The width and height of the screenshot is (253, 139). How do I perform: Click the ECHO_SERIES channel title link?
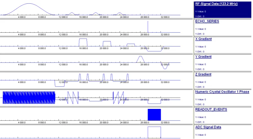click(207, 21)
